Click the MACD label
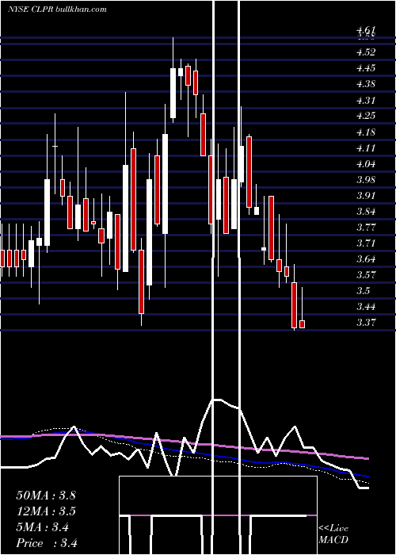 (x=333, y=540)
